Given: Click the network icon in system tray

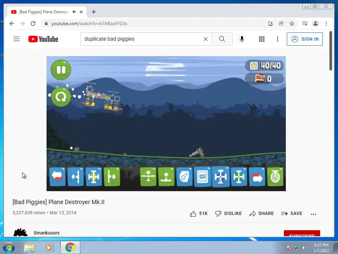Looking at the screenshot, I should [297, 248].
